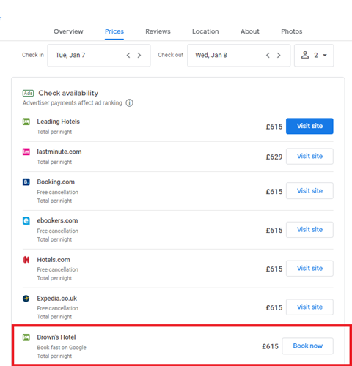This screenshot has height=366, width=352.
Task: Open the ad ranking info icon
Action: pos(129,103)
